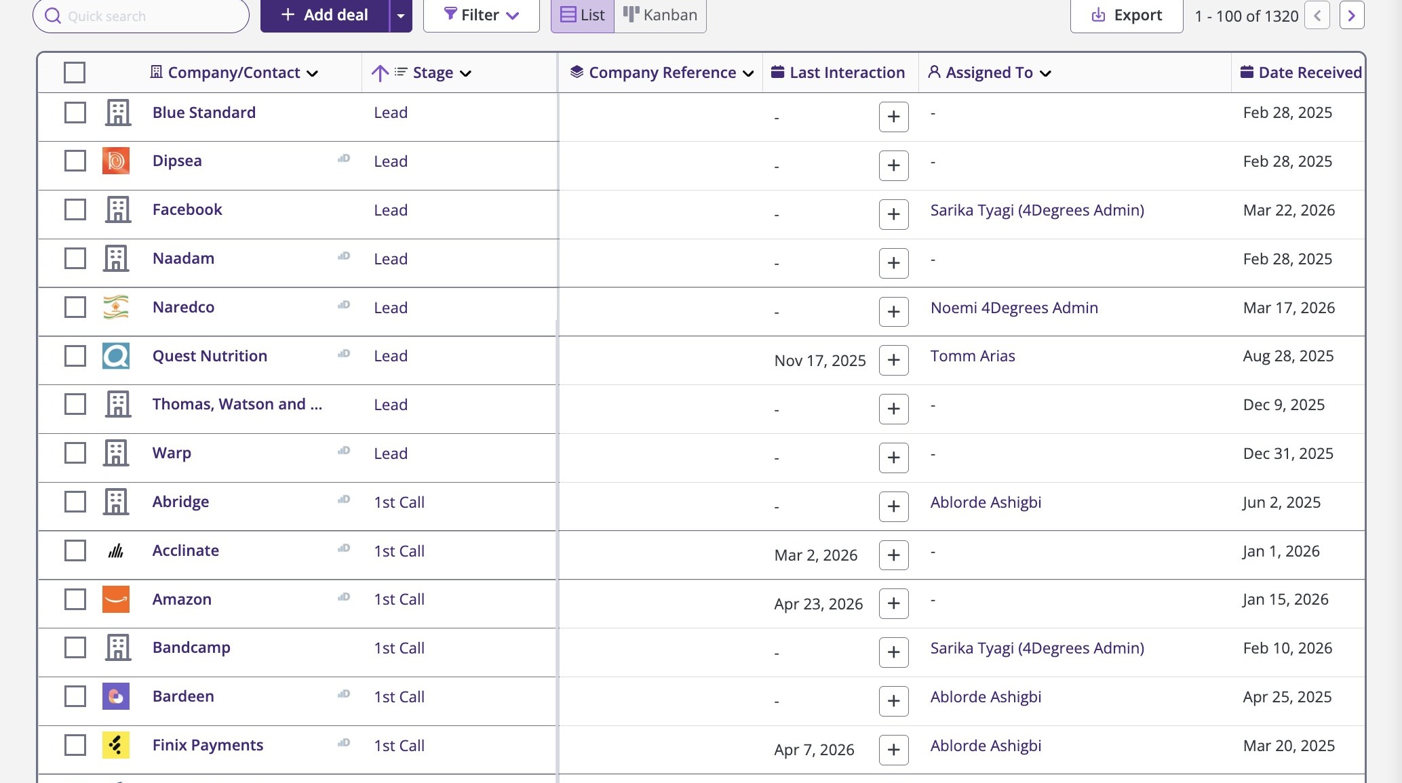The image size is (1402, 783).
Task: Add interaction for Facebook row plus icon
Action: coord(893,214)
